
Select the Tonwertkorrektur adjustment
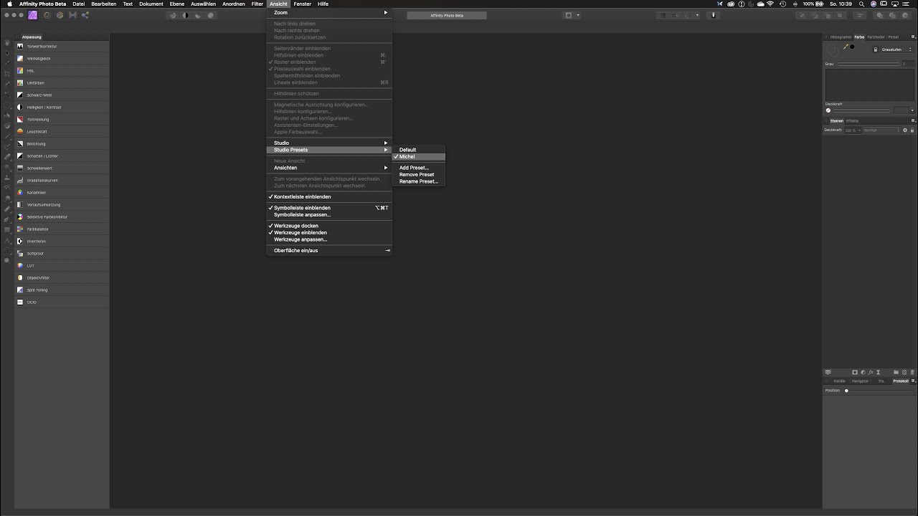(x=62, y=47)
